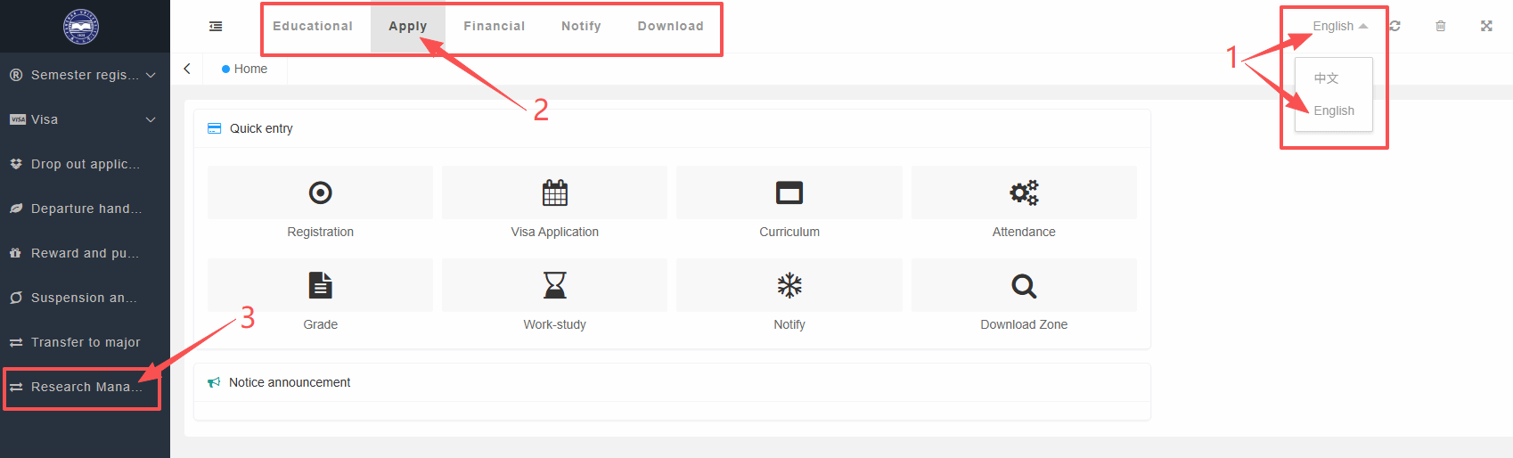Click the trash icon in top bar
The width and height of the screenshot is (1513, 458).
coord(1441,26)
